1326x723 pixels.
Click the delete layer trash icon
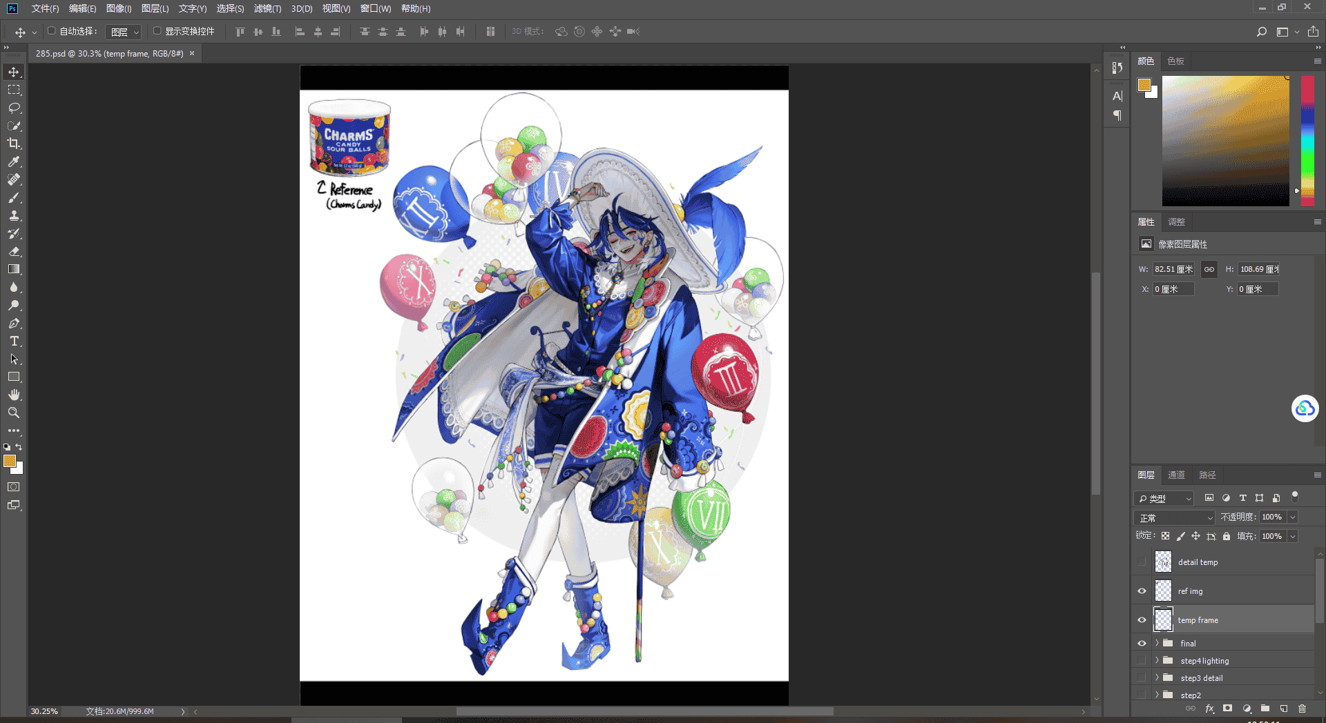click(x=1302, y=709)
